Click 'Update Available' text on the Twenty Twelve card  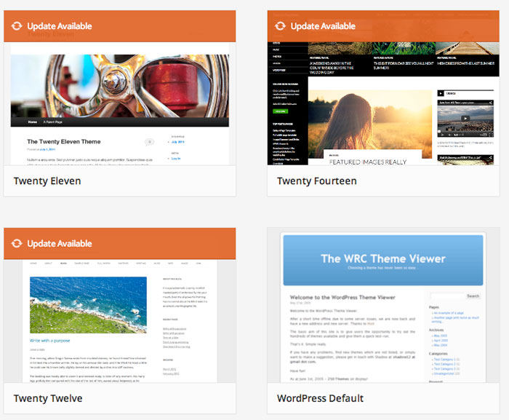coord(60,243)
